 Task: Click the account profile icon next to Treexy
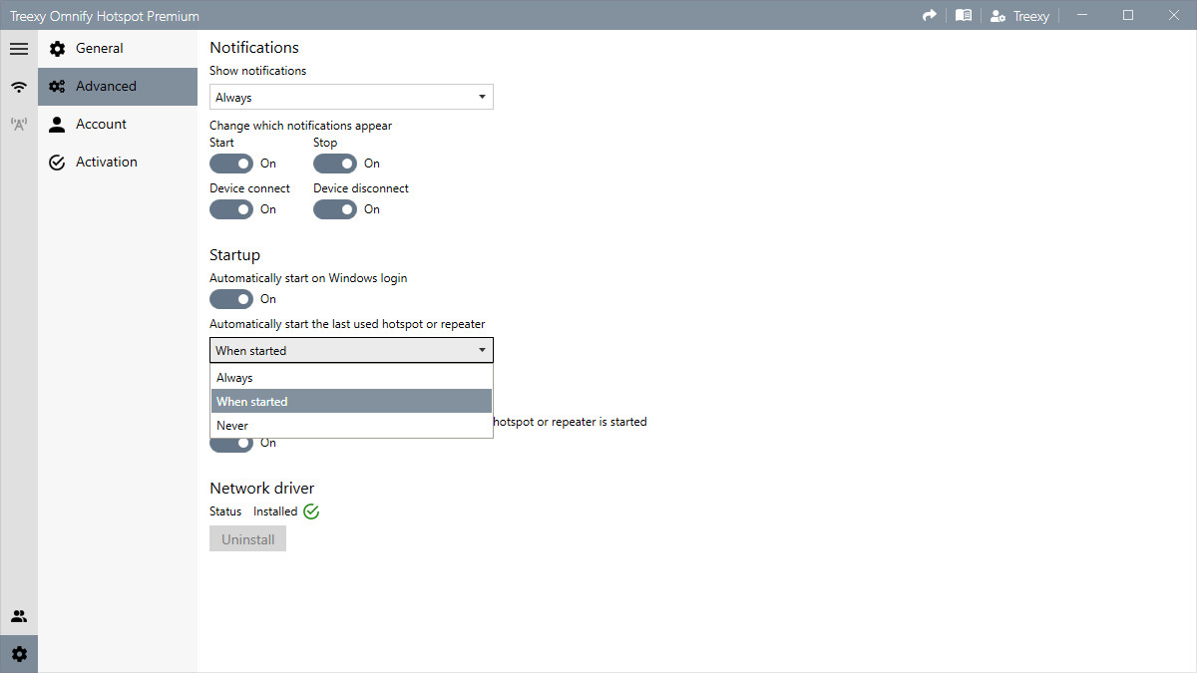click(996, 15)
